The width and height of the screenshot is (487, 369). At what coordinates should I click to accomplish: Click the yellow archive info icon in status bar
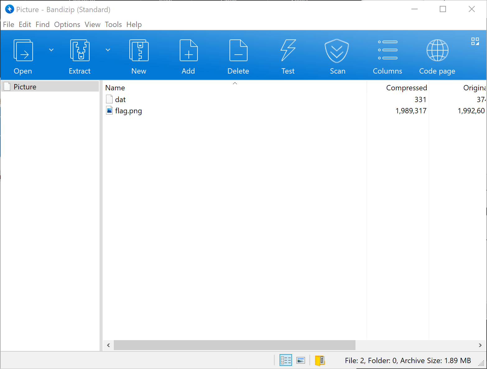pyautogui.click(x=320, y=360)
